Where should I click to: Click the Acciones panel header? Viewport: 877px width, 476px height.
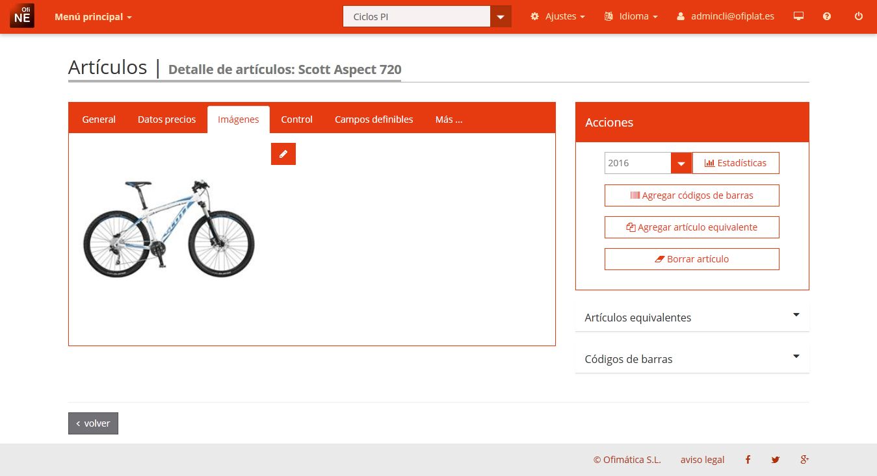pyautogui.click(x=692, y=122)
